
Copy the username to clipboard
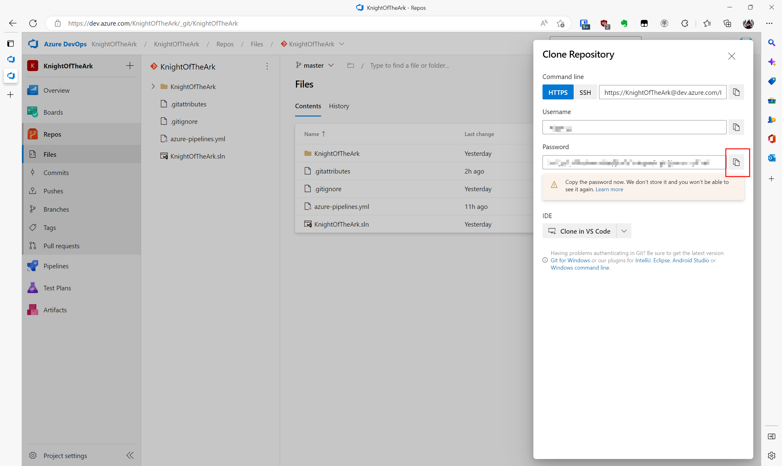pyautogui.click(x=736, y=127)
